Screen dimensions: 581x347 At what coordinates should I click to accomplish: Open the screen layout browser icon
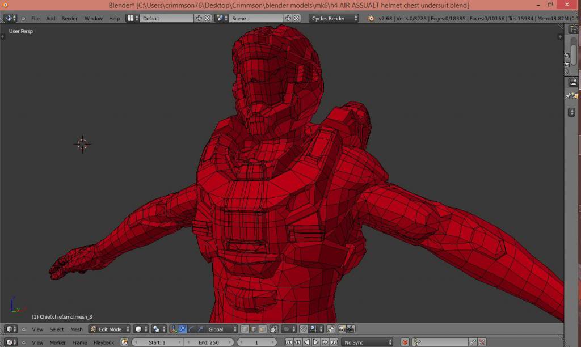coord(132,18)
